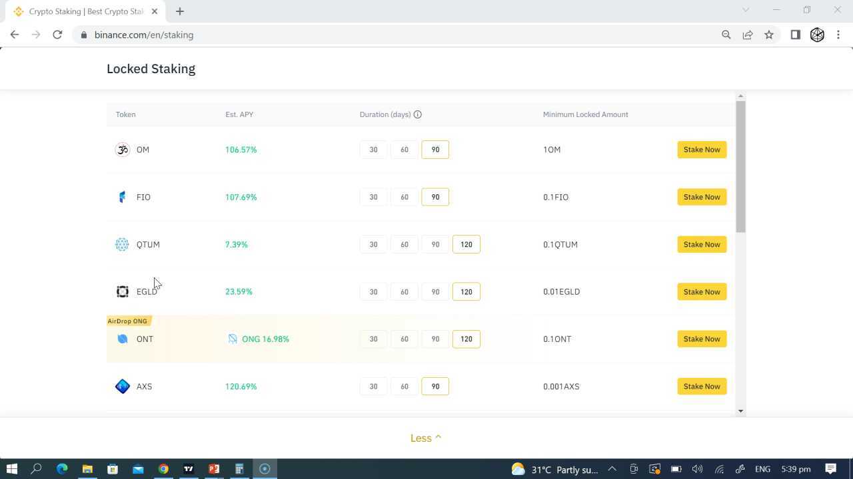Screen dimensions: 853x479
Task: Select 30 days duration for OM
Action: coord(373,150)
